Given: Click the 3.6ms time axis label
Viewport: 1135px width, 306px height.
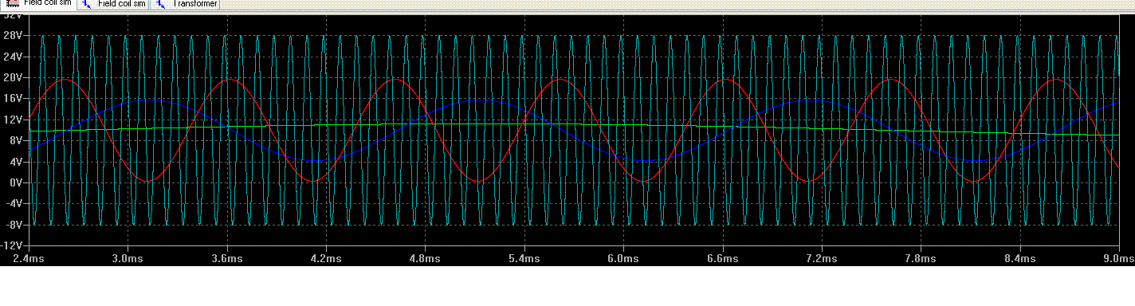Looking at the screenshot, I should [x=226, y=259].
